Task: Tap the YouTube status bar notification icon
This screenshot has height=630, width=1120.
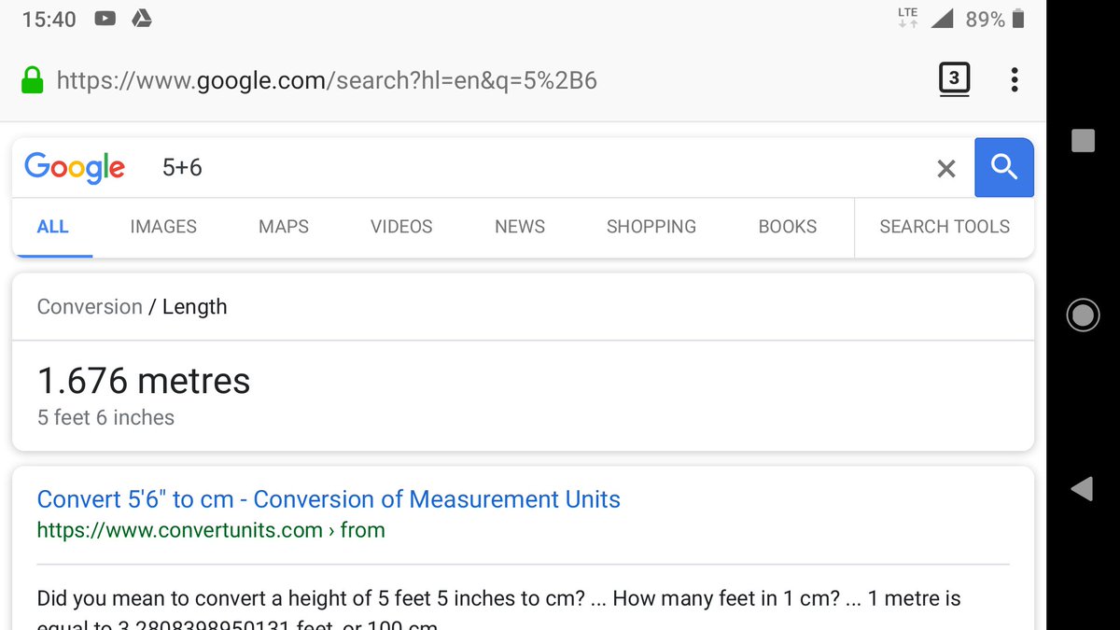Action: pyautogui.click(x=105, y=19)
